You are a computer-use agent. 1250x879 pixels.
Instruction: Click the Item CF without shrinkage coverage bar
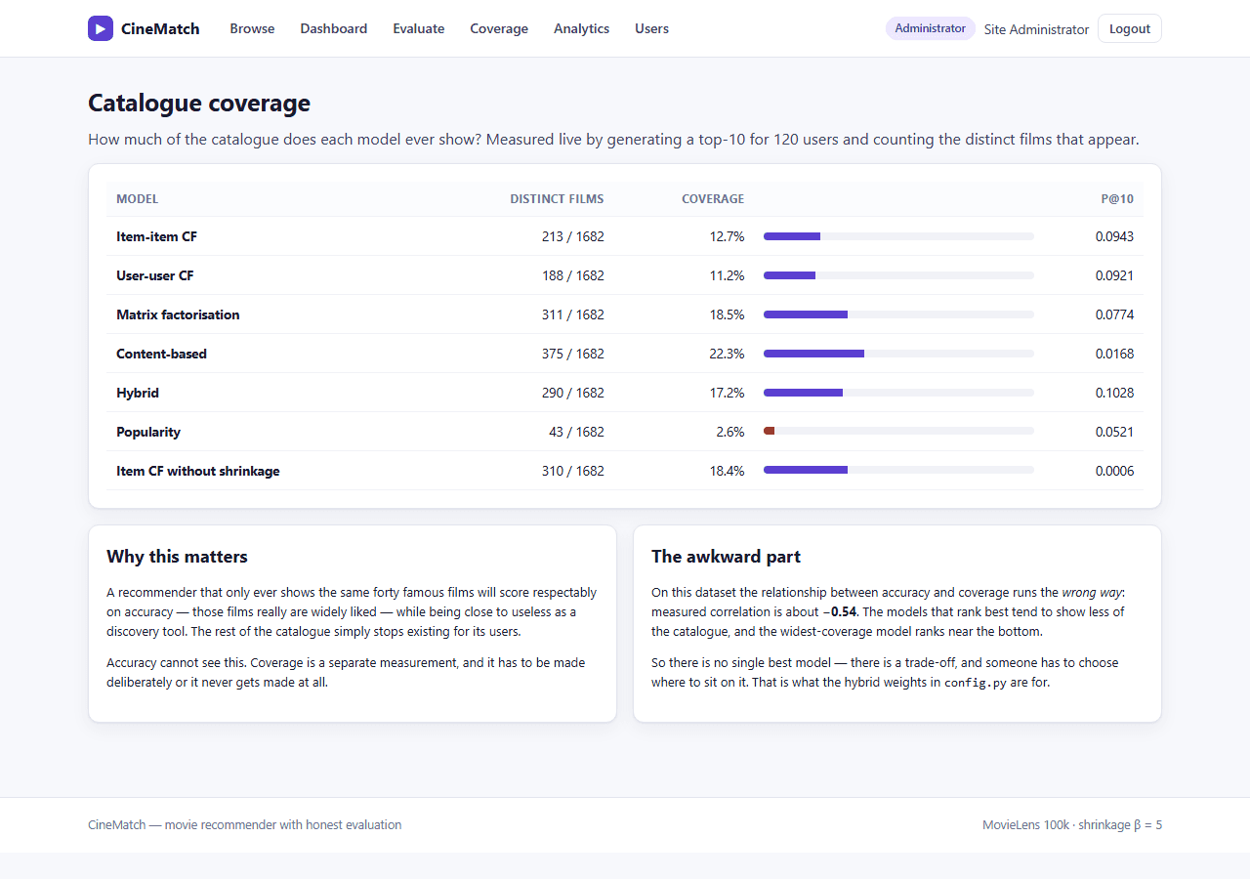coord(898,470)
